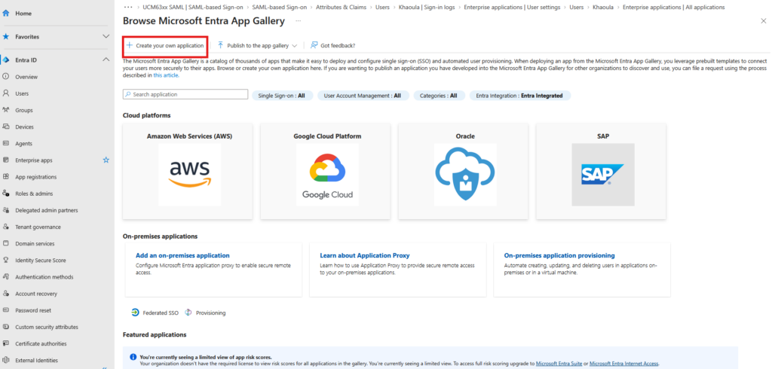Open Custom security attributes
The height and width of the screenshot is (369, 772).
46,327
